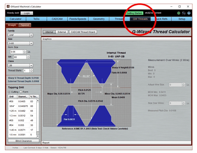Open the Class 2B dropdown

(20, 65)
